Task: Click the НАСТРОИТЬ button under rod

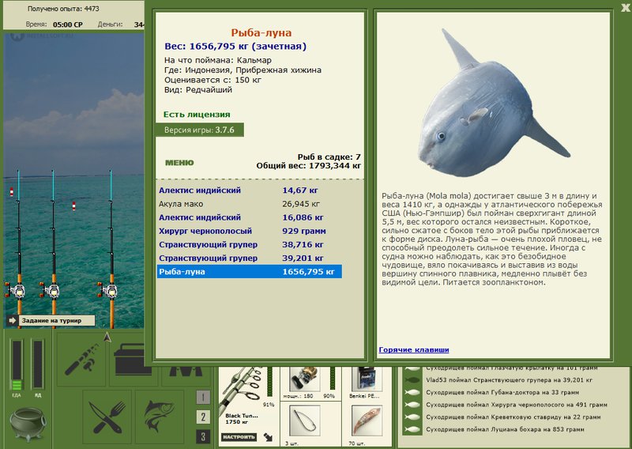Action: tap(239, 437)
